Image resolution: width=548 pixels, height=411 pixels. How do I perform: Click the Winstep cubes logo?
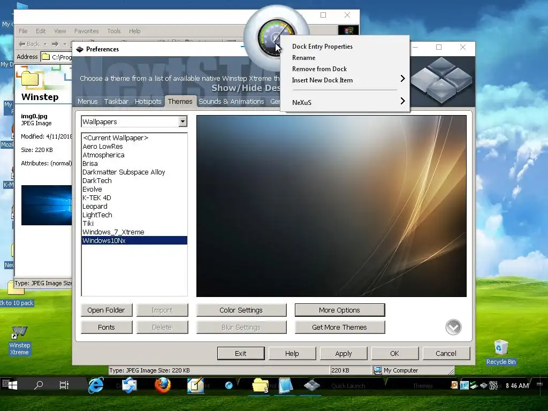coord(442,80)
